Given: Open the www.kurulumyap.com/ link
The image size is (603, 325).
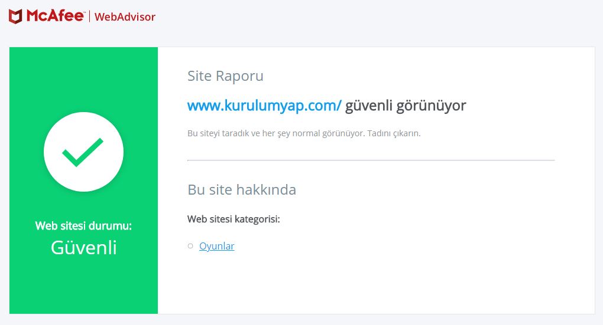Looking at the screenshot, I should point(264,106).
